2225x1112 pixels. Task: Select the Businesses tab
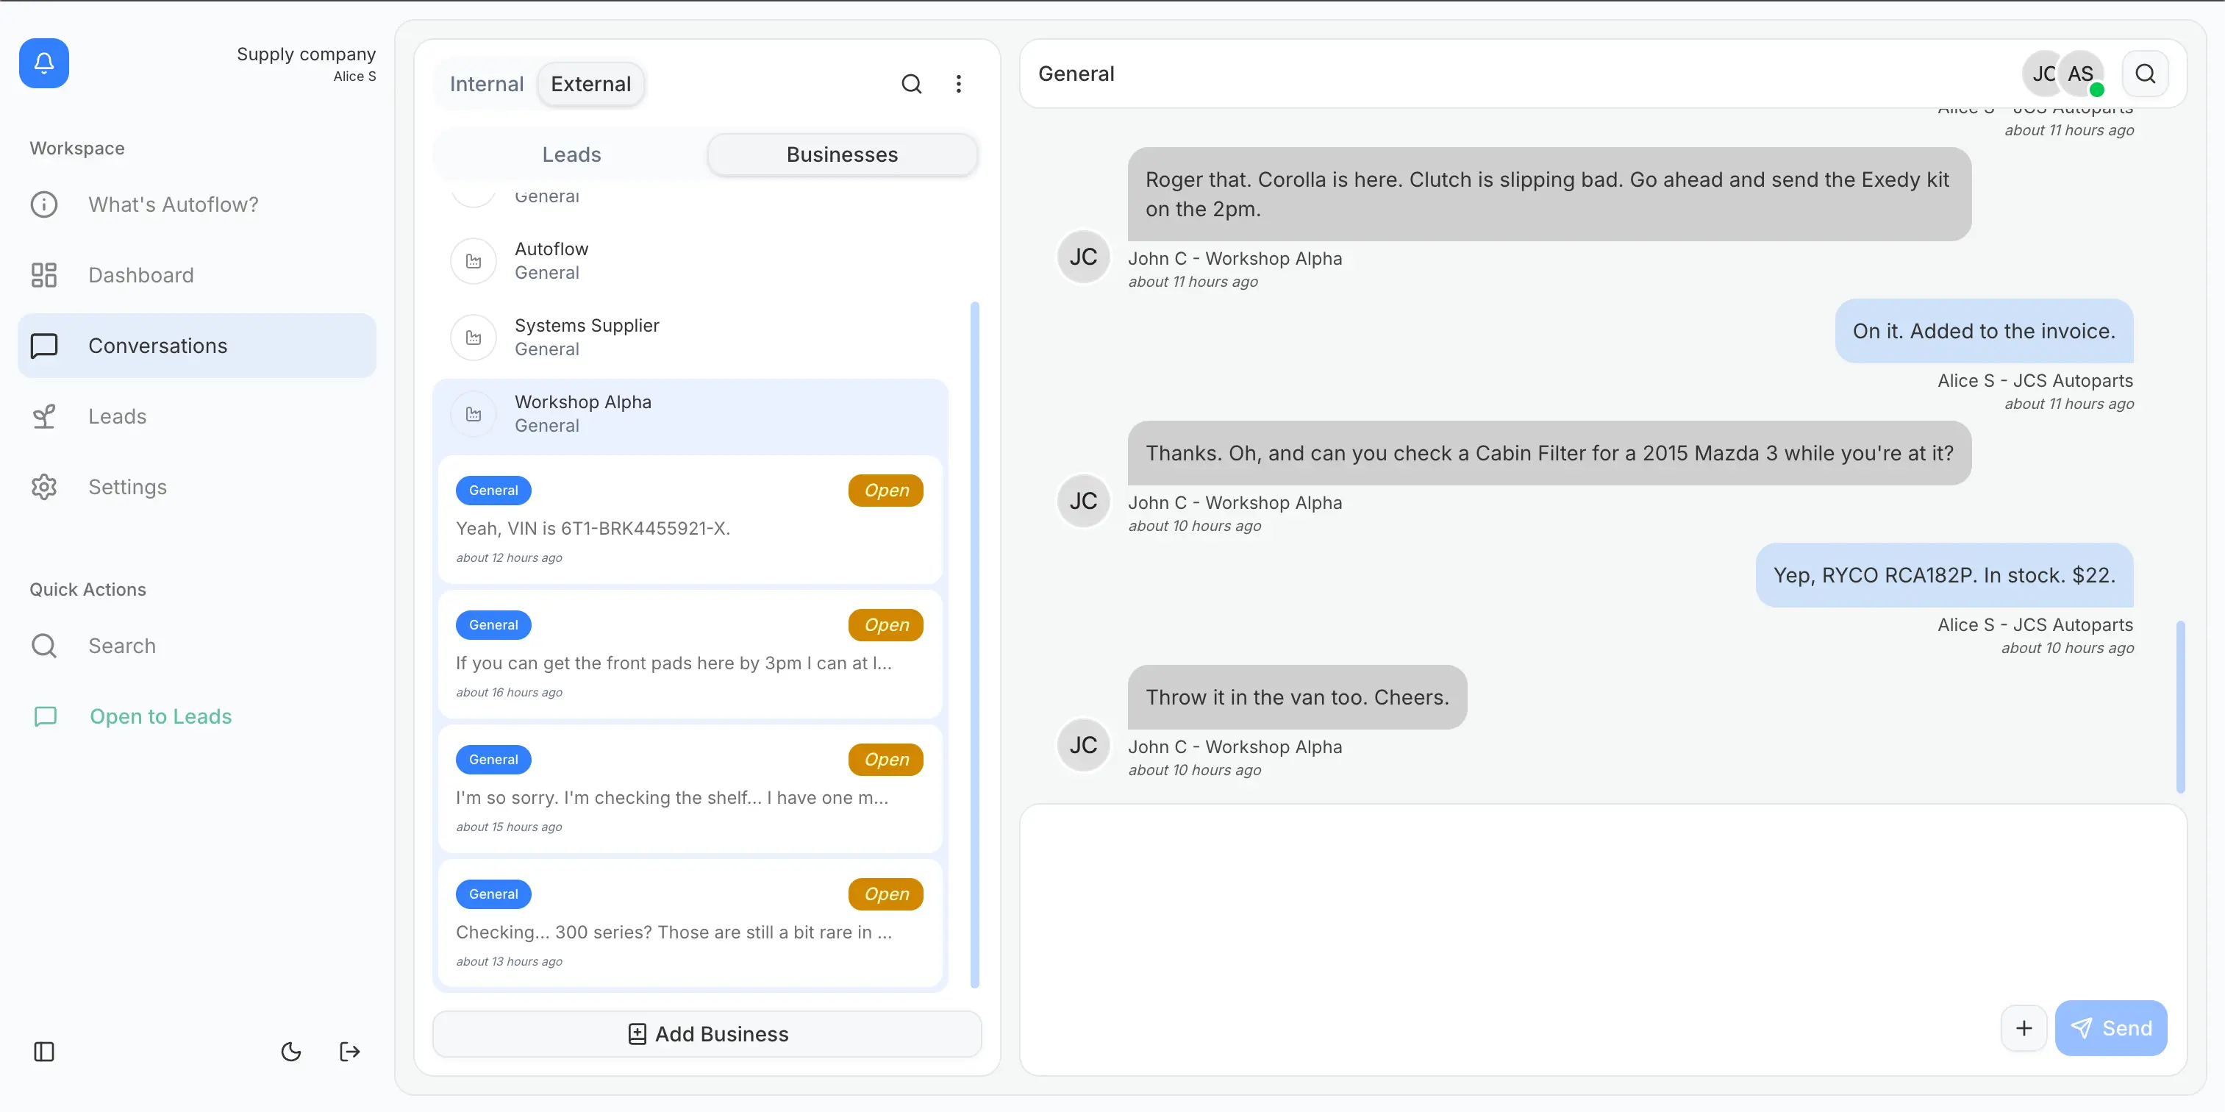pyautogui.click(x=842, y=154)
